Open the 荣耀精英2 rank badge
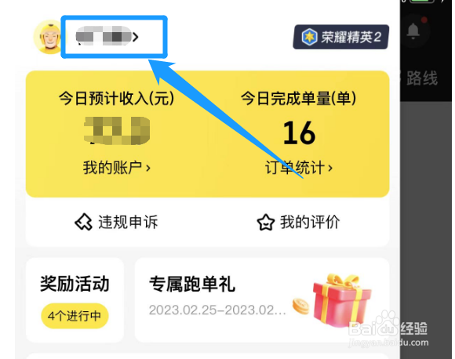The height and width of the screenshot is (359, 455). pyautogui.click(x=341, y=37)
